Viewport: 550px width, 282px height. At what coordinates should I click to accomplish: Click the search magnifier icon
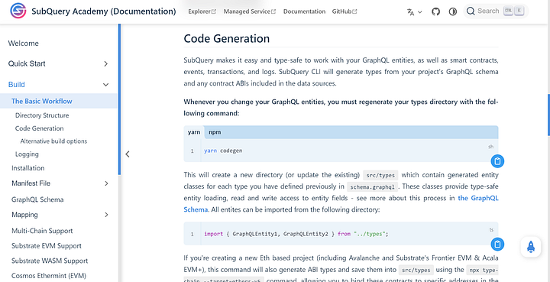(x=471, y=11)
